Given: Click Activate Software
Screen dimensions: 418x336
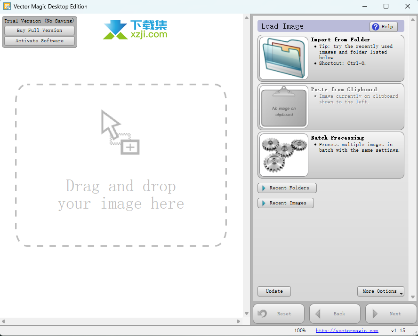Looking at the screenshot, I should [39, 41].
